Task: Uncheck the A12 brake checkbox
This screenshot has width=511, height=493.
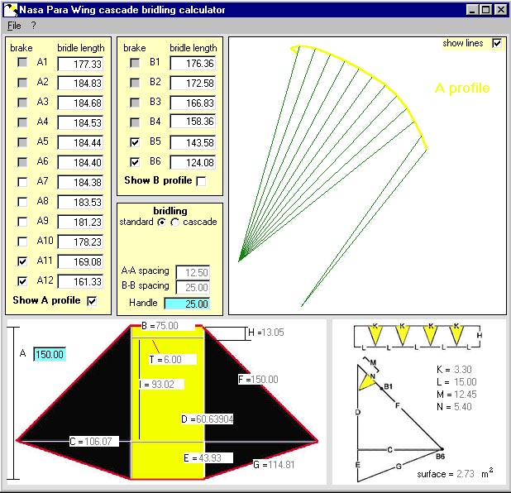Action: click(22, 281)
